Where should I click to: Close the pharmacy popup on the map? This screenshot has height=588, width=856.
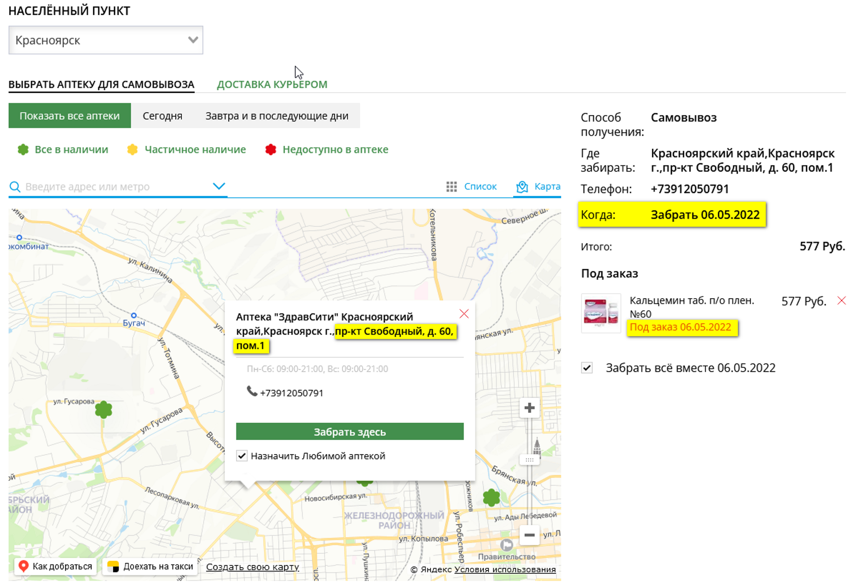(x=464, y=314)
